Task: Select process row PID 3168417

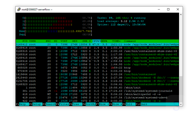Action: pos(97,64)
